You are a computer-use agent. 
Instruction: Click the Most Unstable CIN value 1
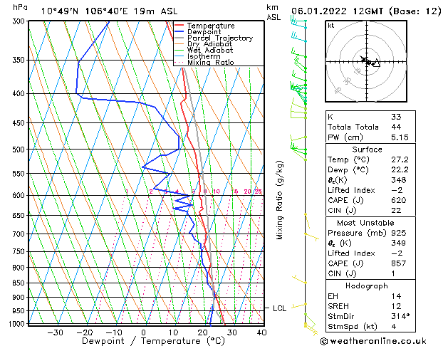(393, 273)
